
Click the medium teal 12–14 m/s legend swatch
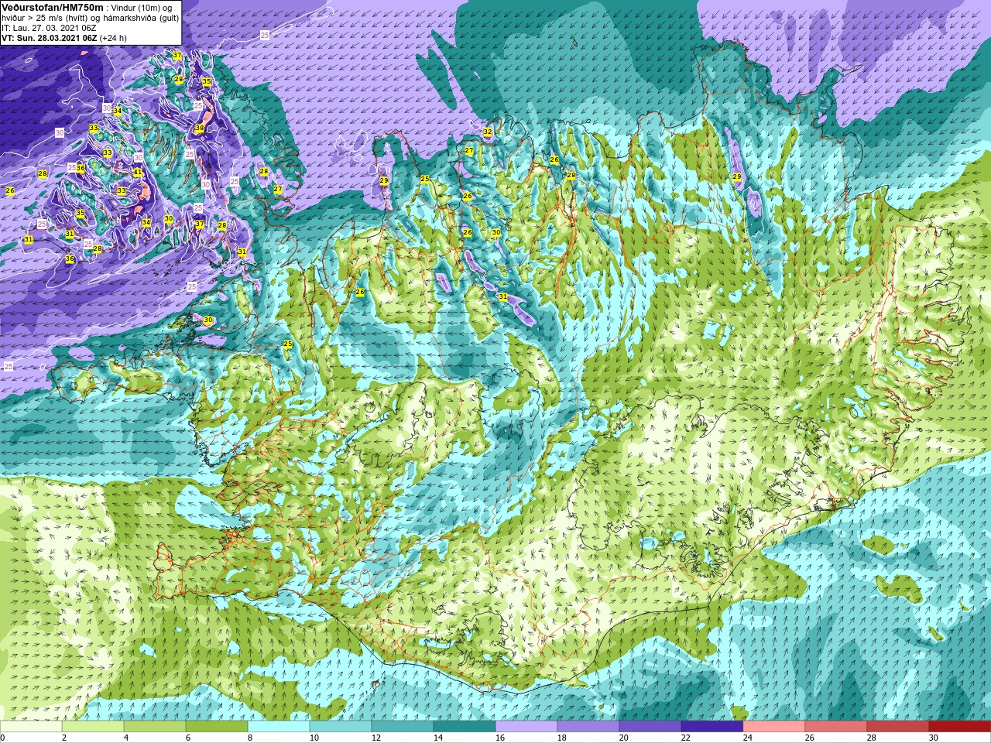[x=403, y=727]
